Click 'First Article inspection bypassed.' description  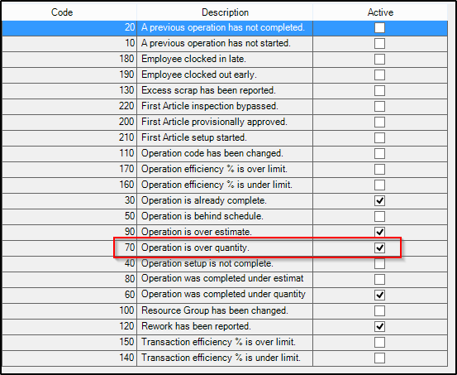(210, 106)
